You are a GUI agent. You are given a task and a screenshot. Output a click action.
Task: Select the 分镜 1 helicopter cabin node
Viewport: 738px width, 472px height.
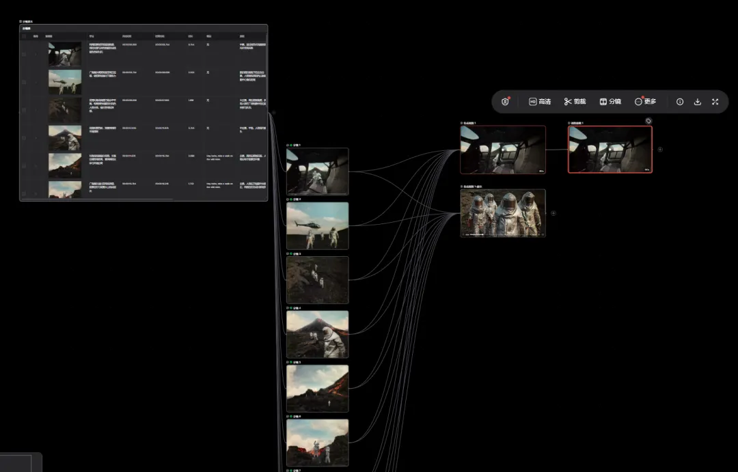[318, 171]
